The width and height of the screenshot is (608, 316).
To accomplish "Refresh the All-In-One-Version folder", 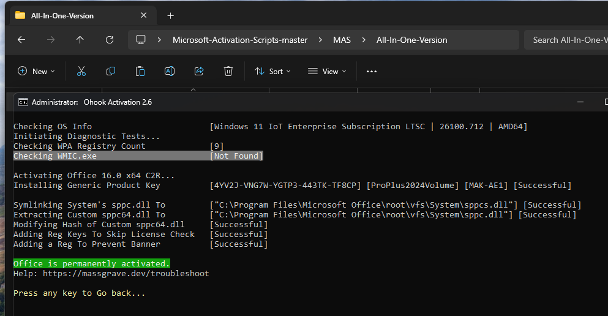I will [x=110, y=40].
